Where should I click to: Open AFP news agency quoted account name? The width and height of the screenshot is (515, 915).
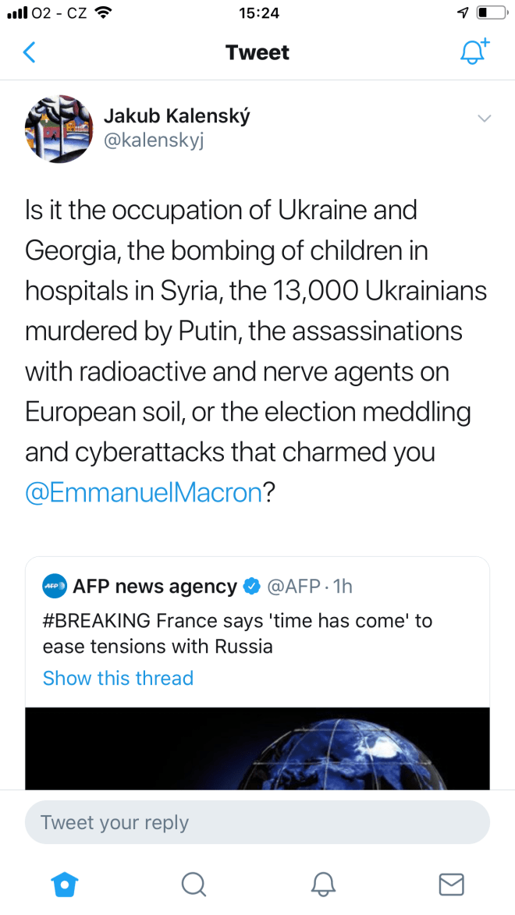pos(154,586)
